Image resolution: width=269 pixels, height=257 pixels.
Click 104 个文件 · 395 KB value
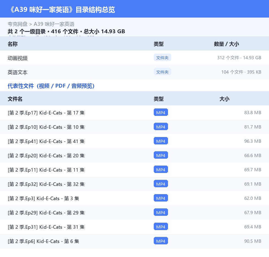pos(241,72)
